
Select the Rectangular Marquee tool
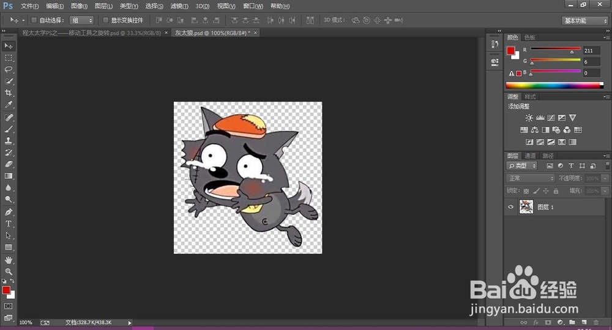coord(8,58)
